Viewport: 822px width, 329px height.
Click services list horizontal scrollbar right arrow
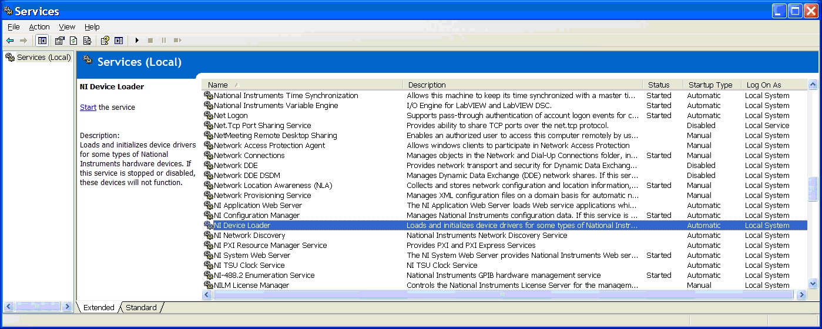click(803, 294)
